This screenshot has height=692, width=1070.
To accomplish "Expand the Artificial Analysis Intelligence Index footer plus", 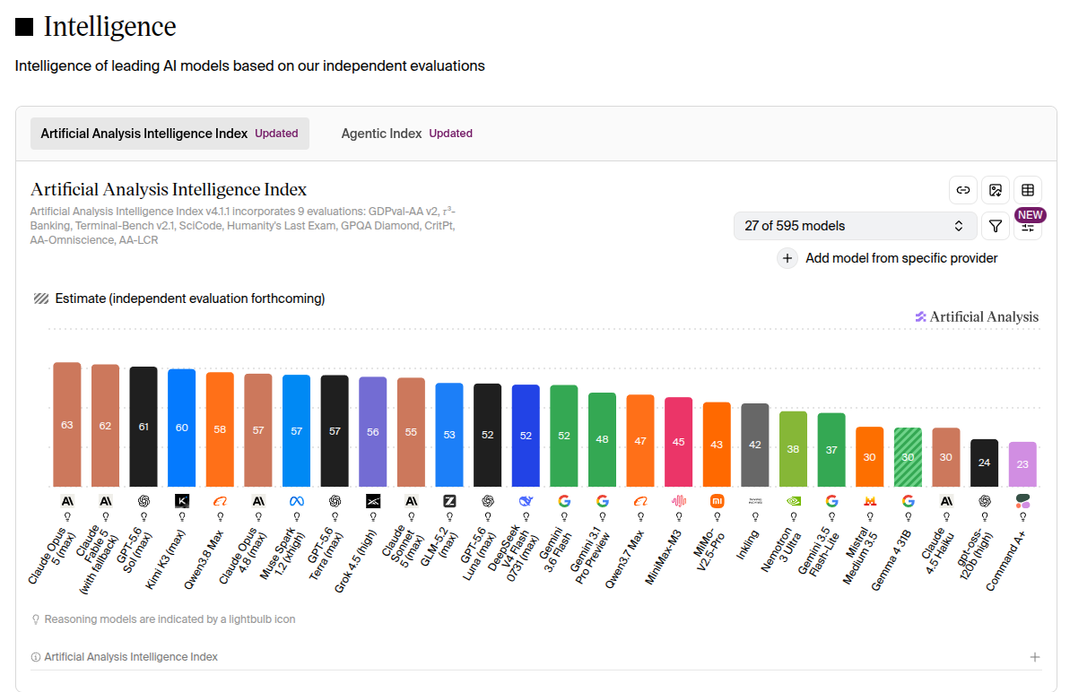I will point(1034,657).
